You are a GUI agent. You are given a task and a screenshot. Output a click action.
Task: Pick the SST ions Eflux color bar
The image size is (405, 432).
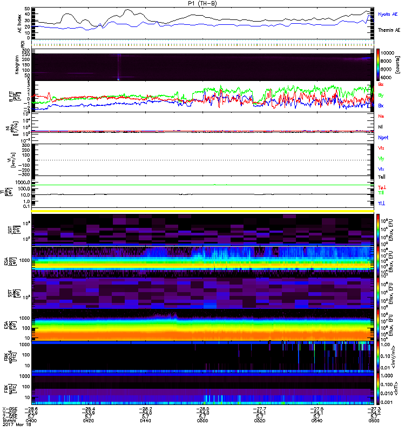click(x=377, y=230)
